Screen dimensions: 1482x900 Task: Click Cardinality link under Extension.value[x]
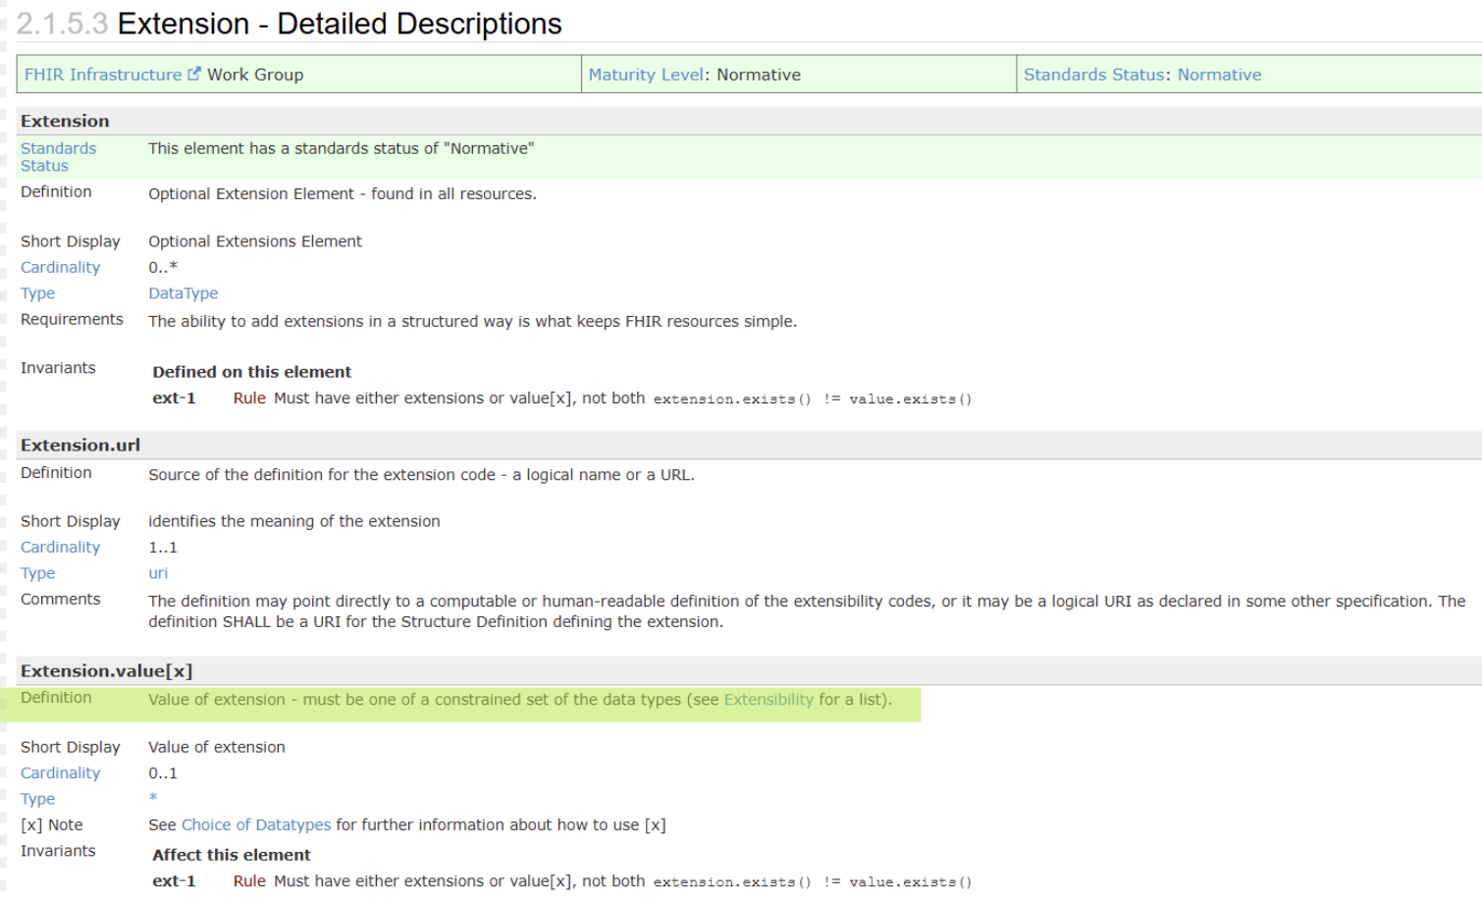[x=60, y=773]
